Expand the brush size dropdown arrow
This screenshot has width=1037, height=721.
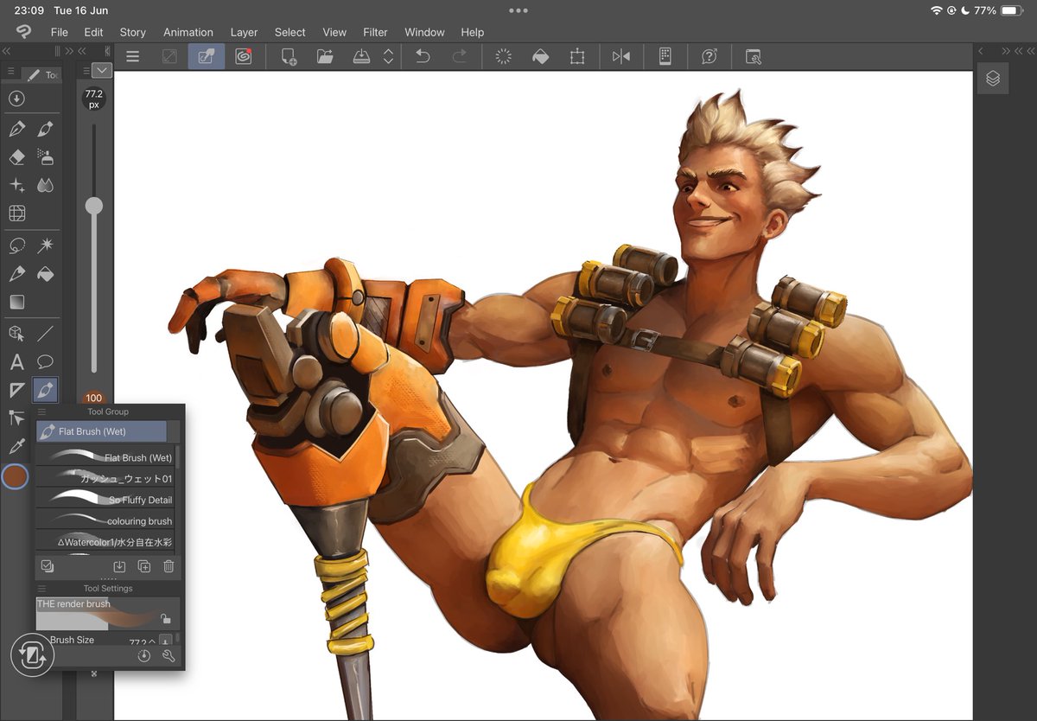click(x=103, y=70)
